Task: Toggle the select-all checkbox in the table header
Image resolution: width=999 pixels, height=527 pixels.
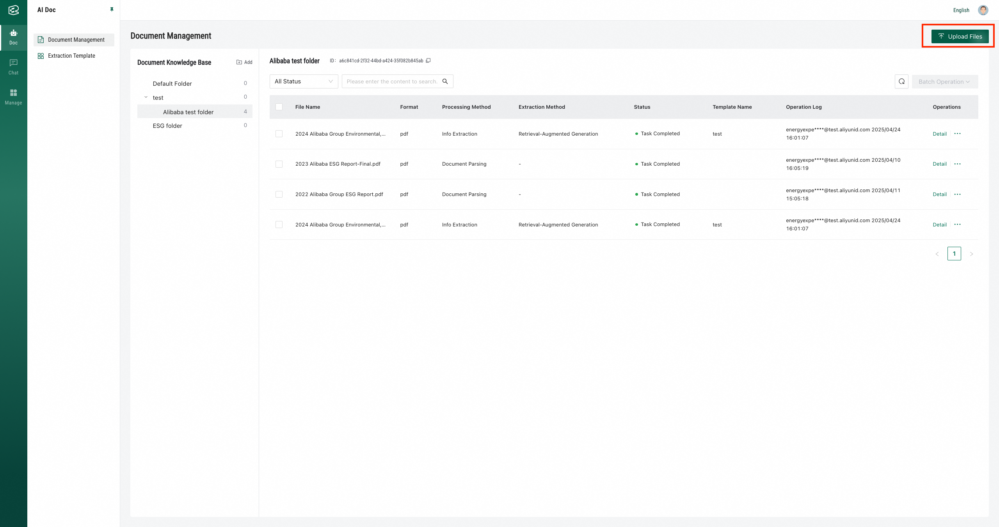Action: click(279, 107)
